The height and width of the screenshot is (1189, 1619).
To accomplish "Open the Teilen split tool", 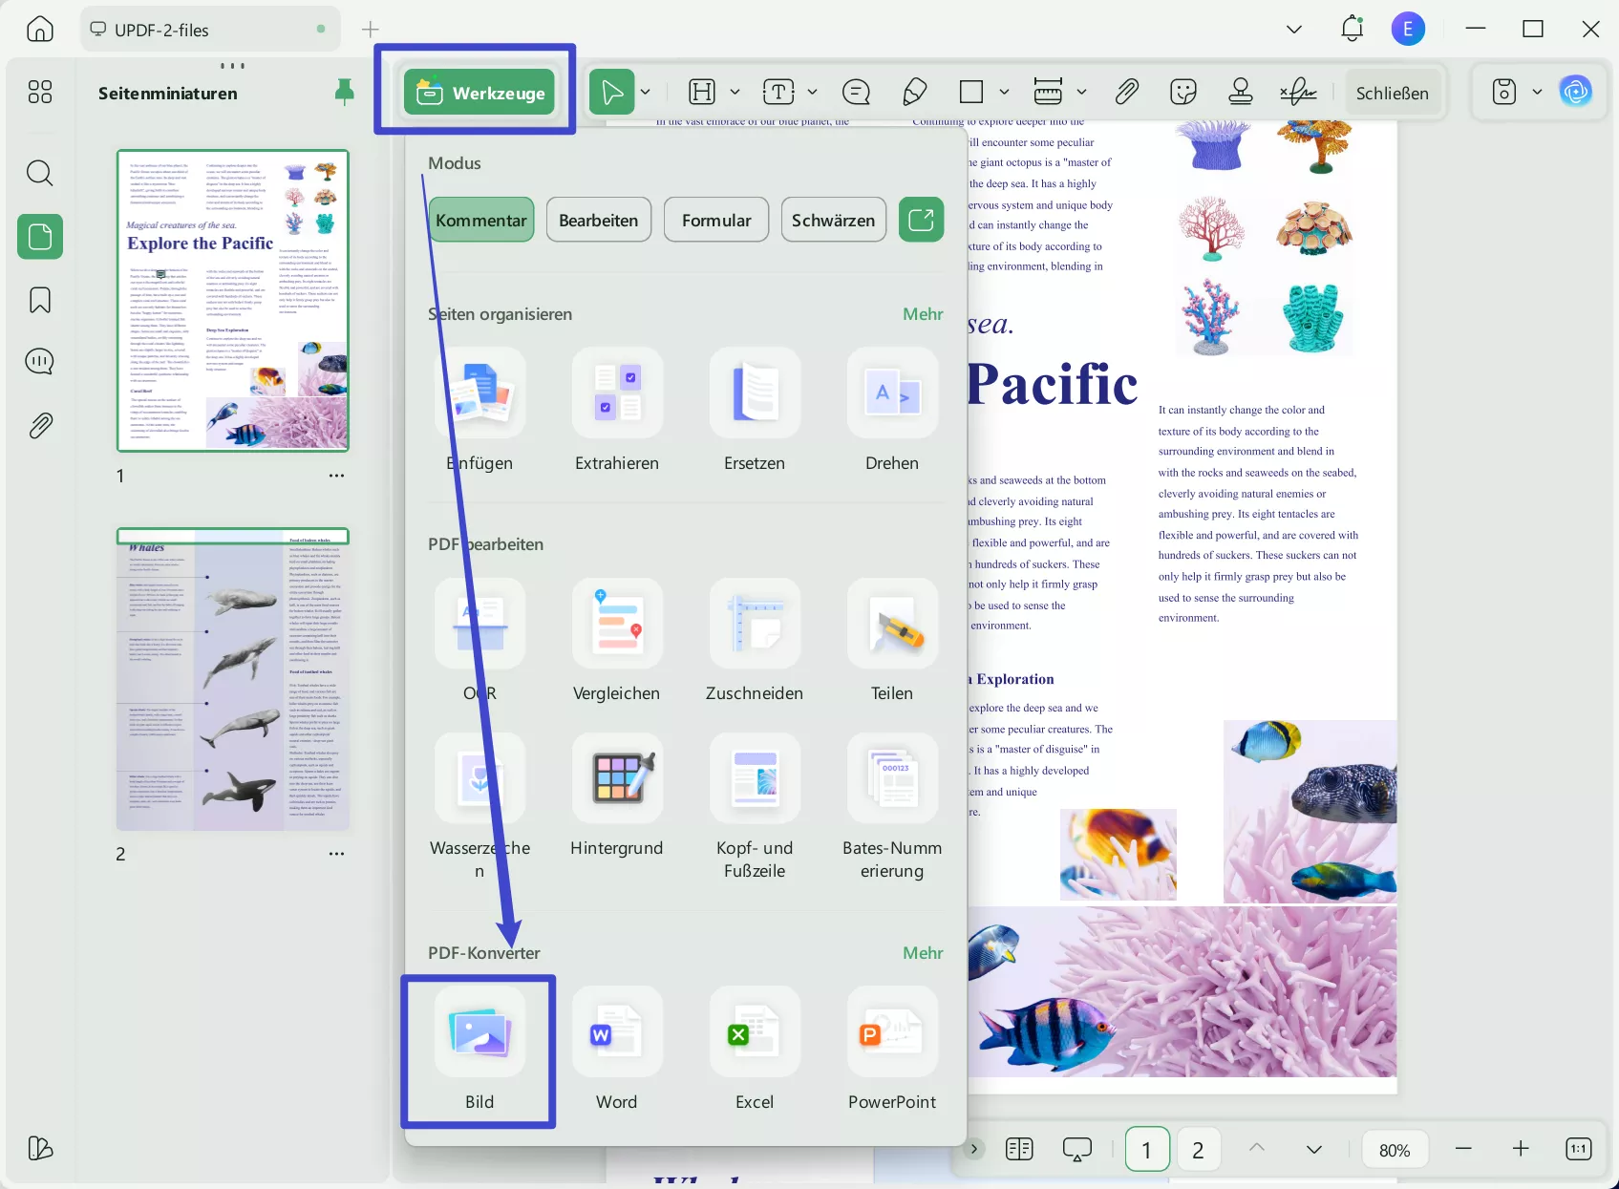I will pos(892,641).
